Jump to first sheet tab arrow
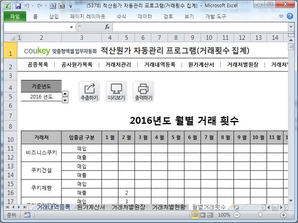Viewport: 298px width, 223px height. [x=7, y=207]
